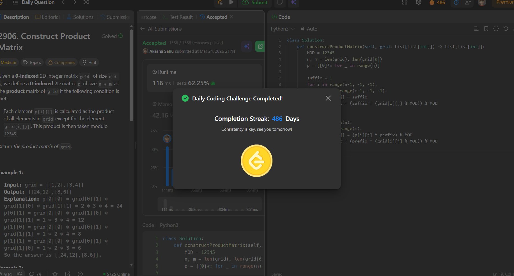Switch to the Editorial tab
The width and height of the screenshot is (514, 276).
[47, 17]
